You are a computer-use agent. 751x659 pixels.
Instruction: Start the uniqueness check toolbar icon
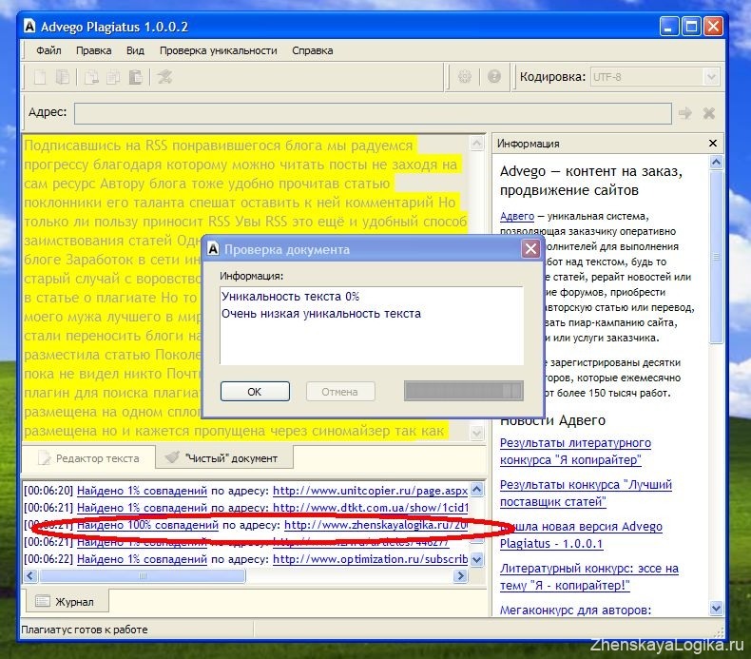(x=164, y=77)
